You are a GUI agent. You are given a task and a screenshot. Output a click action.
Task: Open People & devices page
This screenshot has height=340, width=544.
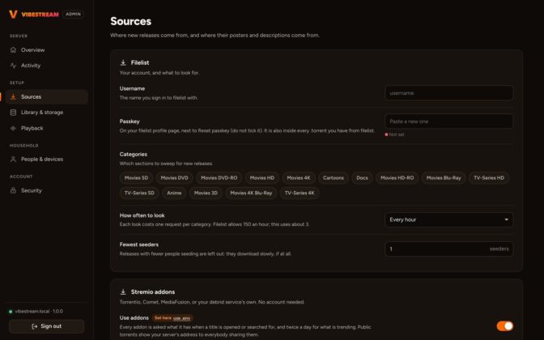pyautogui.click(x=47, y=159)
